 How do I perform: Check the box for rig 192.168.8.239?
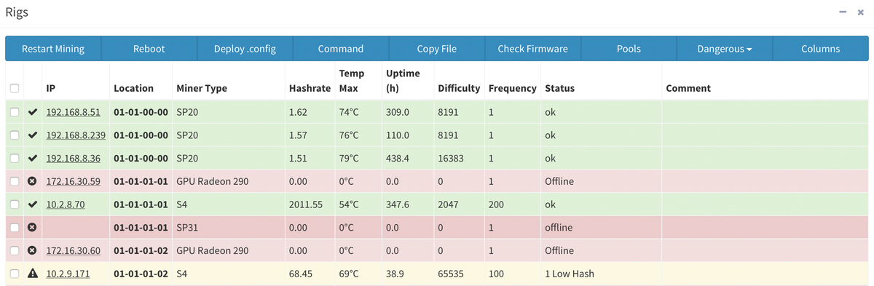(x=15, y=135)
